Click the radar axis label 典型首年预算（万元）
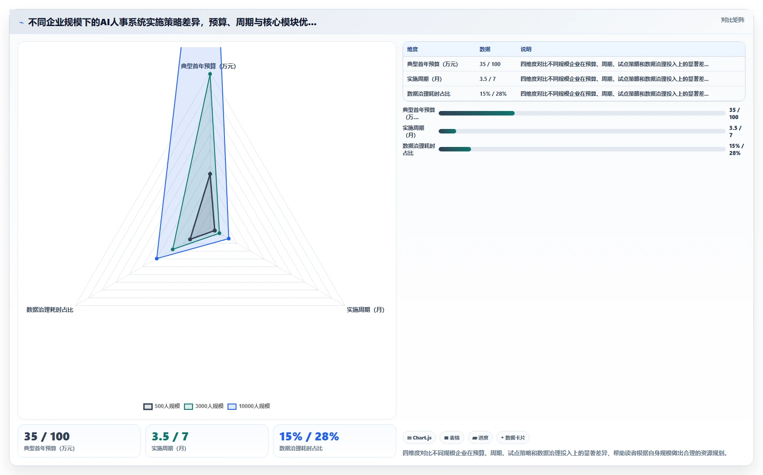 (x=208, y=66)
